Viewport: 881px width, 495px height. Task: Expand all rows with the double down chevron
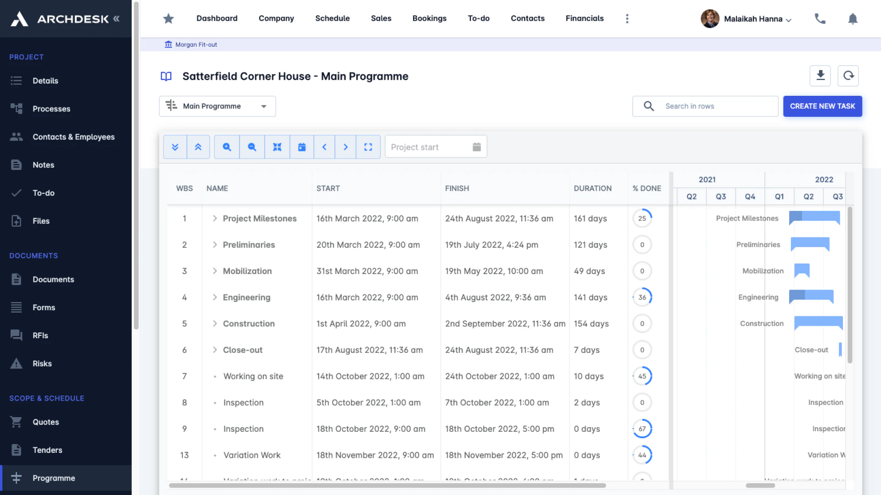coord(175,147)
